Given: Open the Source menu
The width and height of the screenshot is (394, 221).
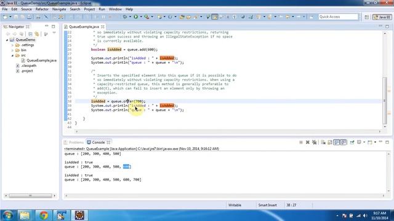Looking at the screenshot, I should [x=26, y=9].
